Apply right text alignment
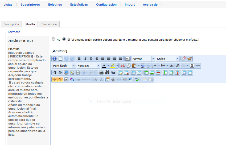This screenshot has width=226, height=145. tap(120, 59)
